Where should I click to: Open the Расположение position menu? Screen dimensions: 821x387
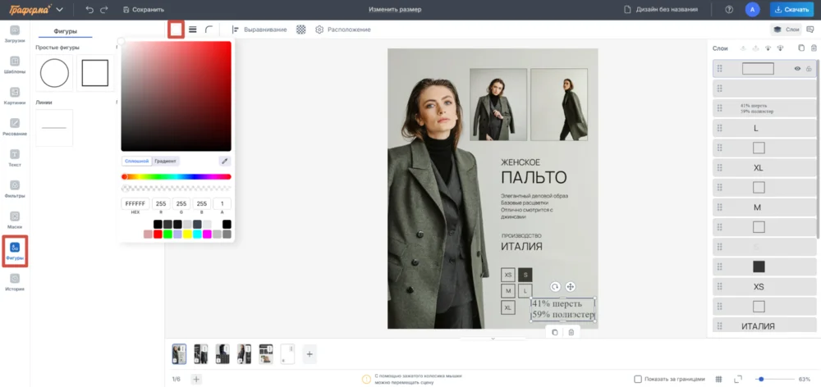click(343, 30)
